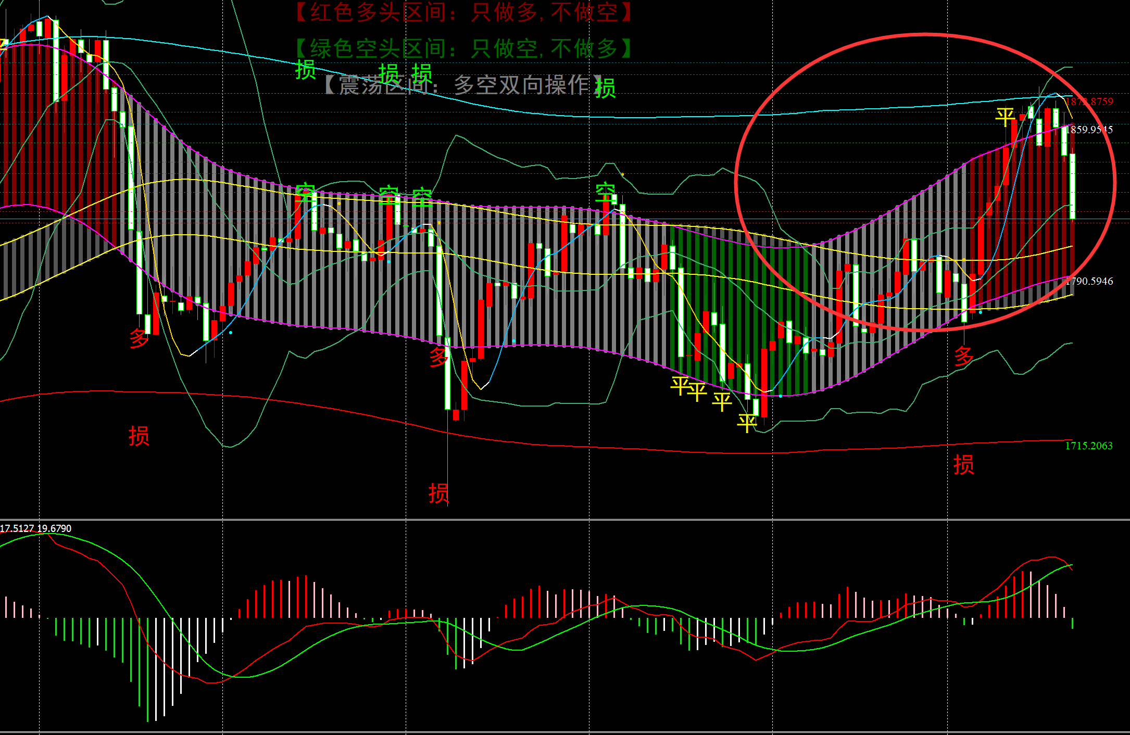1130x735 pixels.
Task: Click the green 损 marker right of the gray header
Action: (x=606, y=87)
